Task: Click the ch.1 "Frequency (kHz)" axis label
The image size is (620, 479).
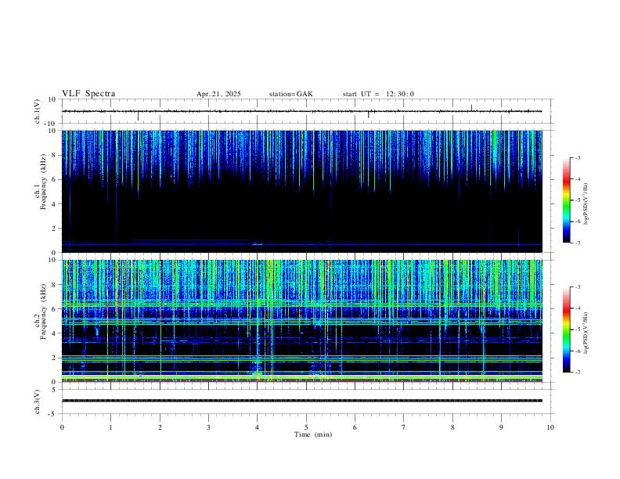Action: tap(44, 182)
